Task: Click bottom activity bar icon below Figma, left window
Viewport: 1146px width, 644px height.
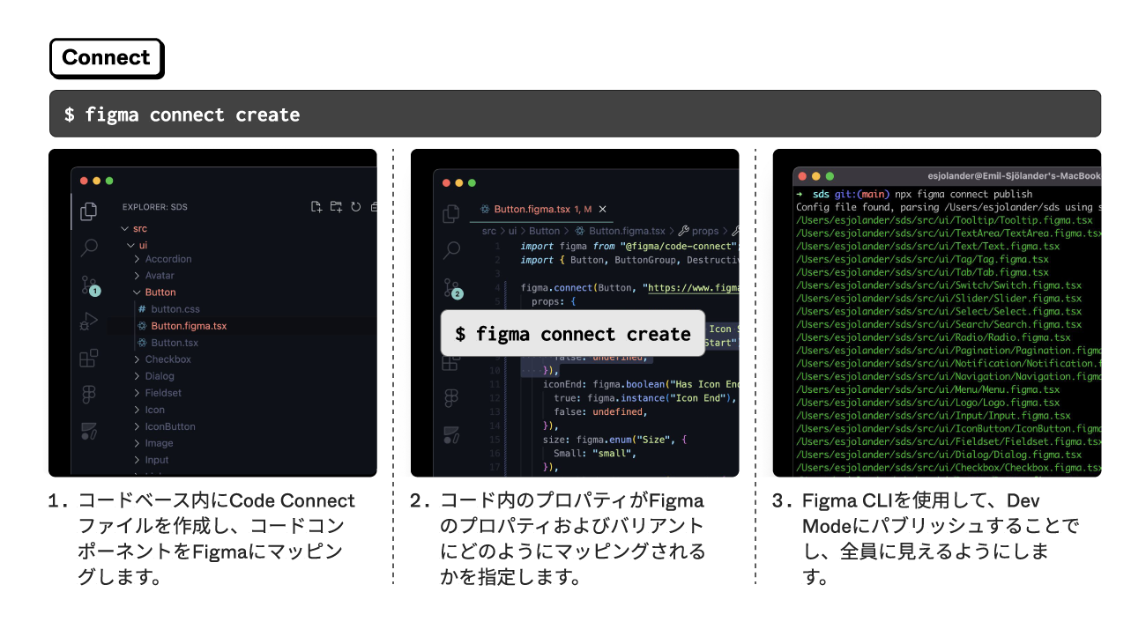Action: coord(88,431)
